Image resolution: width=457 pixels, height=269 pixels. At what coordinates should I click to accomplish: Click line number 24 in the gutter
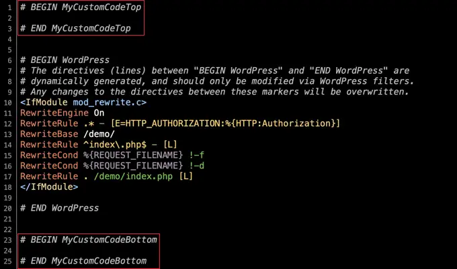[8, 251]
